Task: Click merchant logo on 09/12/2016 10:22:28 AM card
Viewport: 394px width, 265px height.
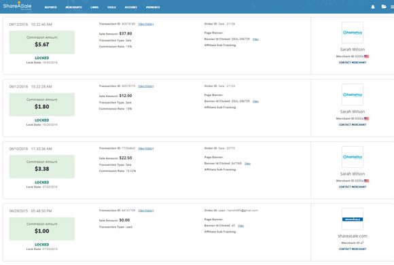Action: (353, 94)
